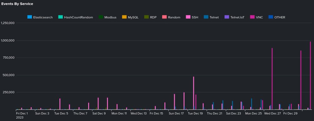Click the SSH legend color swatch
The height and width of the screenshot is (121, 314).
(x=188, y=17)
